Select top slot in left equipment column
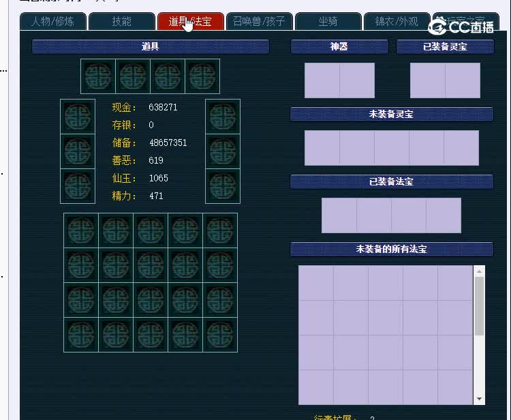This screenshot has width=511, height=420. click(x=78, y=117)
